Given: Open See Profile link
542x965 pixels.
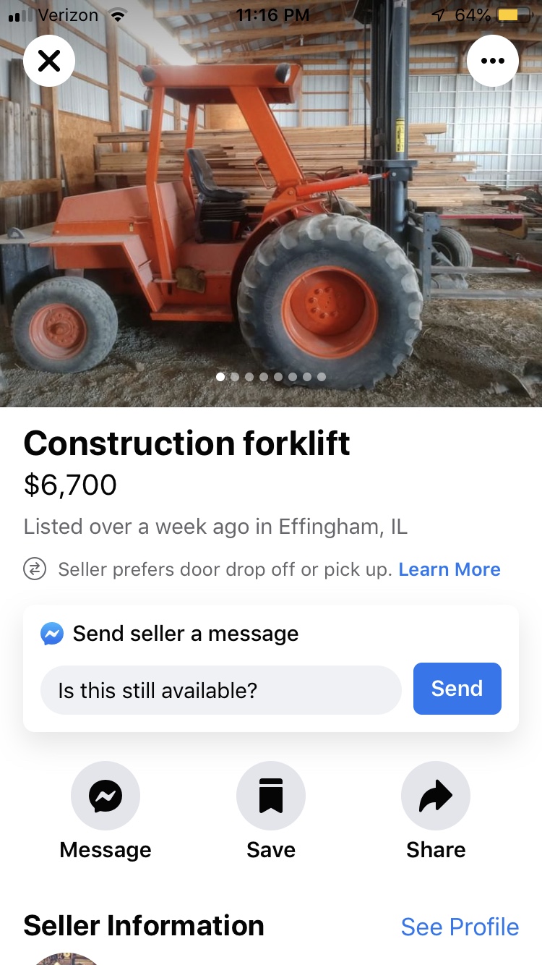Looking at the screenshot, I should (460, 927).
